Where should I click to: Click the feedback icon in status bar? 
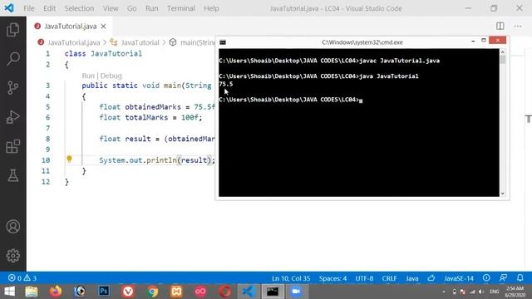[x=503, y=278]
